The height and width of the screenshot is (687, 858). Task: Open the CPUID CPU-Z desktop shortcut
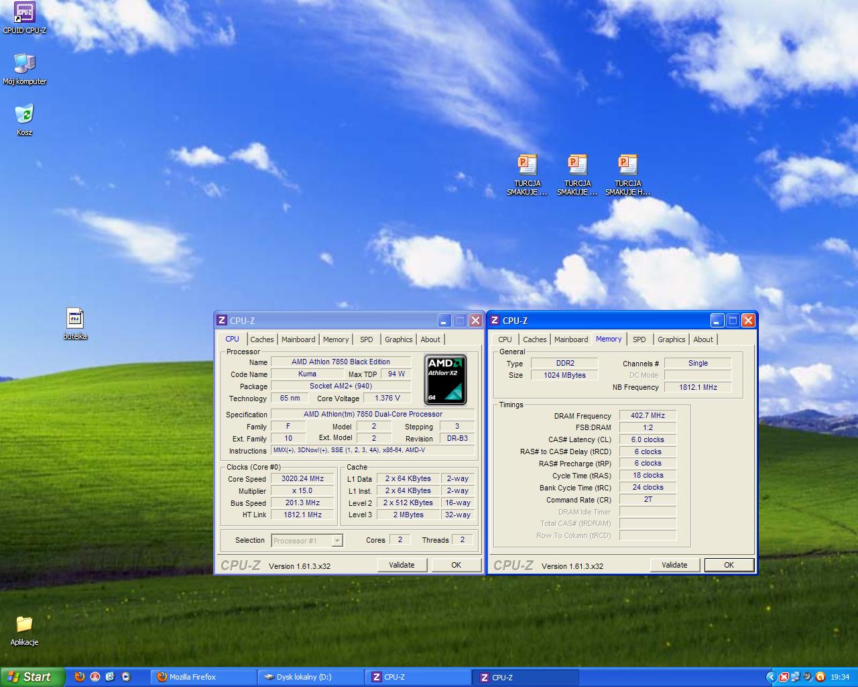coord(24,18)
